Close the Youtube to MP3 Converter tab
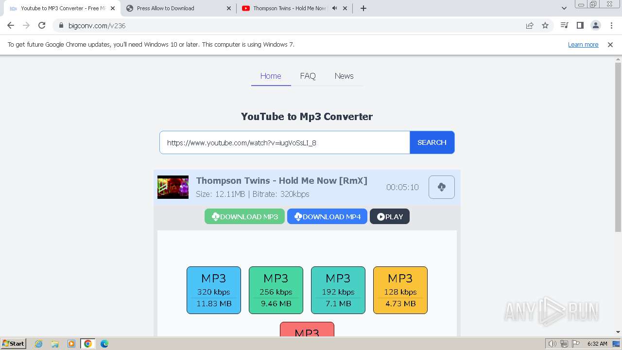 coord(113,8)
